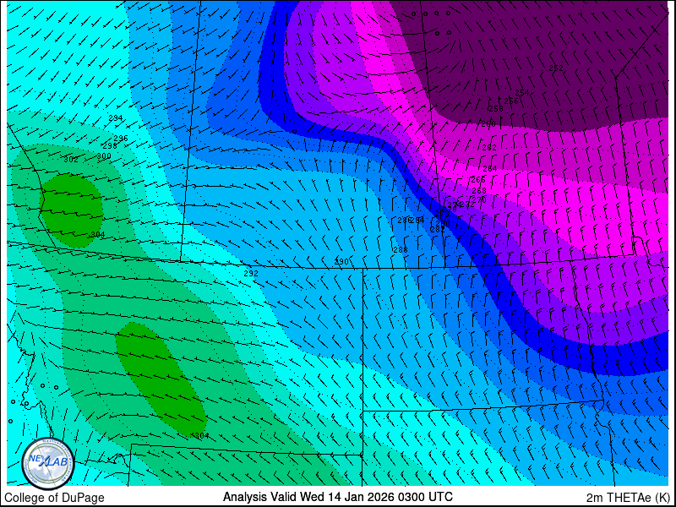This screenshot has height=507, width=676.
Task: Select the 288 contour label
Action: [x=401, y=249]
